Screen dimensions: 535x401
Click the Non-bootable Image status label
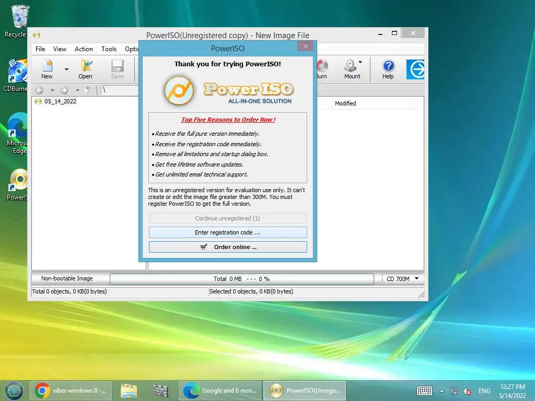coord(67,278)
